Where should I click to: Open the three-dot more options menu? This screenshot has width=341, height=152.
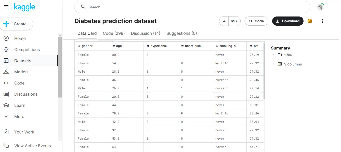(x=322, y=21)
